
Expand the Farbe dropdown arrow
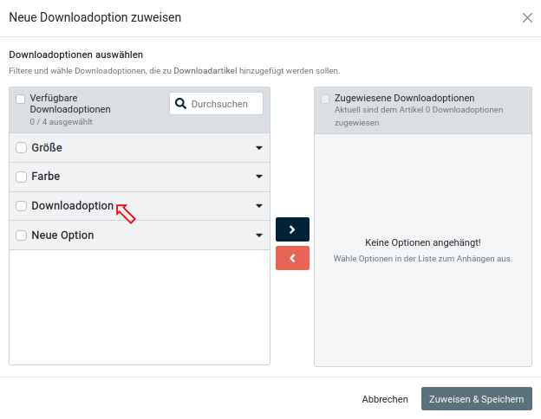tap(258, 177)
